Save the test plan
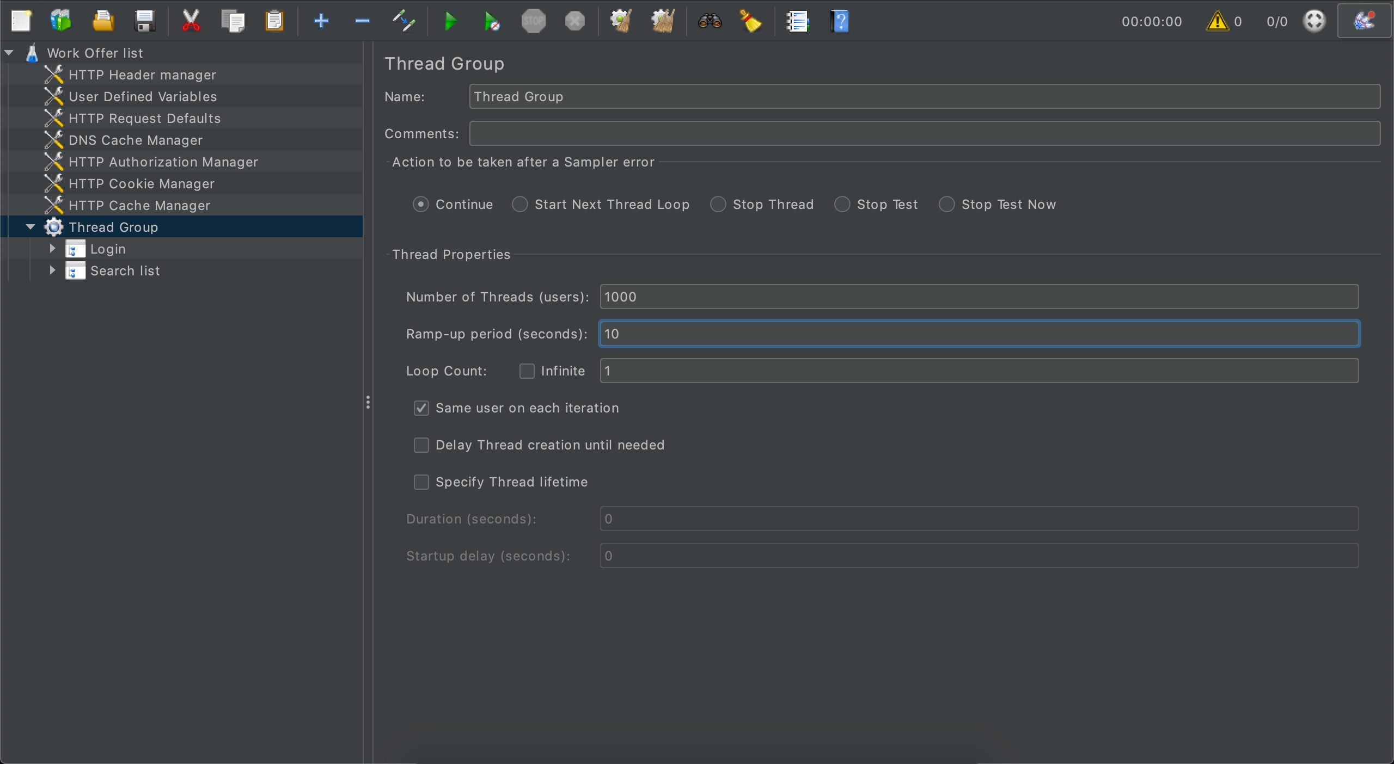 click(x=145, y=21)
